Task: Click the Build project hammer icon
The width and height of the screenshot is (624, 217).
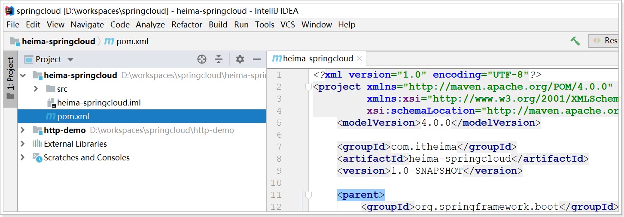Action: 575,41
